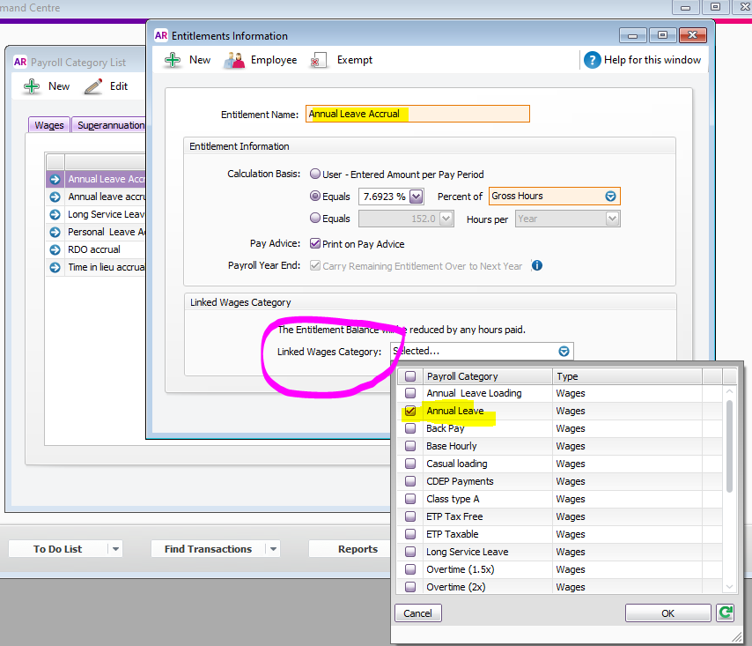Image resolution: width=752 pixels, height=646 pixels.
Task: Click blue arrow beside Time in lieu accrual
Action: 55,267
